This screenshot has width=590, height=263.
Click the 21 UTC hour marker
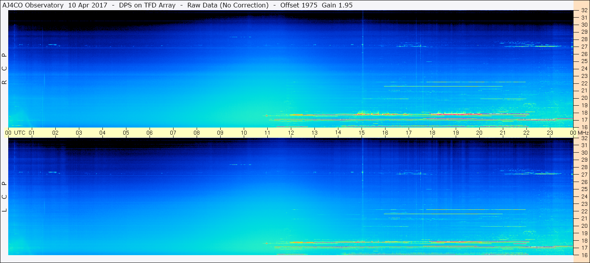pos(503,133)
